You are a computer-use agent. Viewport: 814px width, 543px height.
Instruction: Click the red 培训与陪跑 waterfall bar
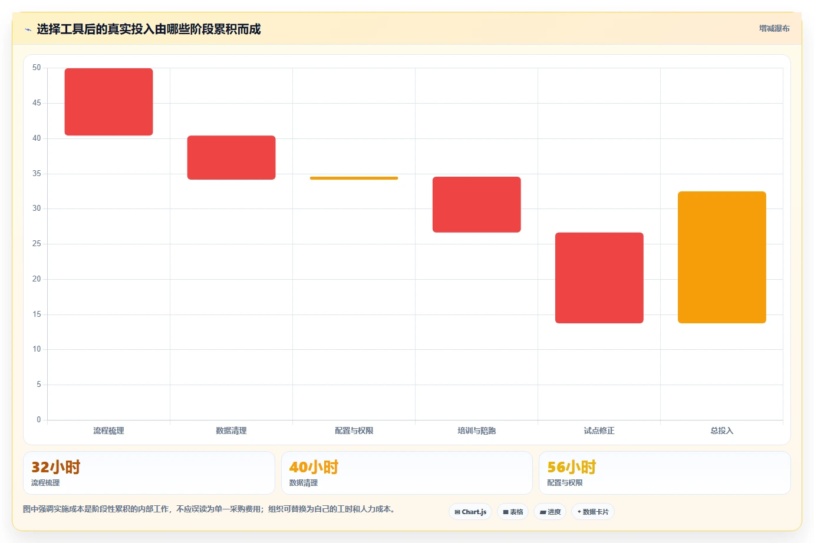[477, 204]
